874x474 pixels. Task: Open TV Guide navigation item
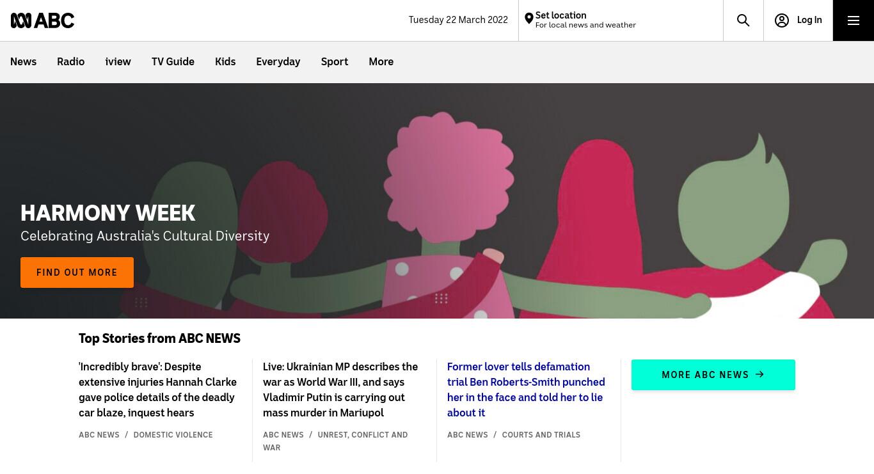[173, 62]
